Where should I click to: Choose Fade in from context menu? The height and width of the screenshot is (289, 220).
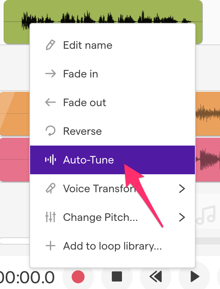pos(81,74)
